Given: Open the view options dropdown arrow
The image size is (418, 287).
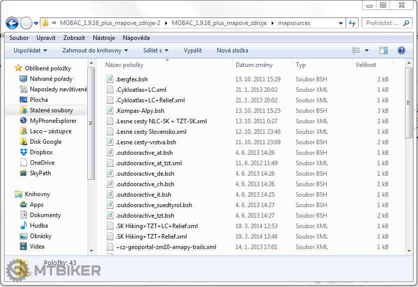Looking at the screenshot, I should (367, 50).
